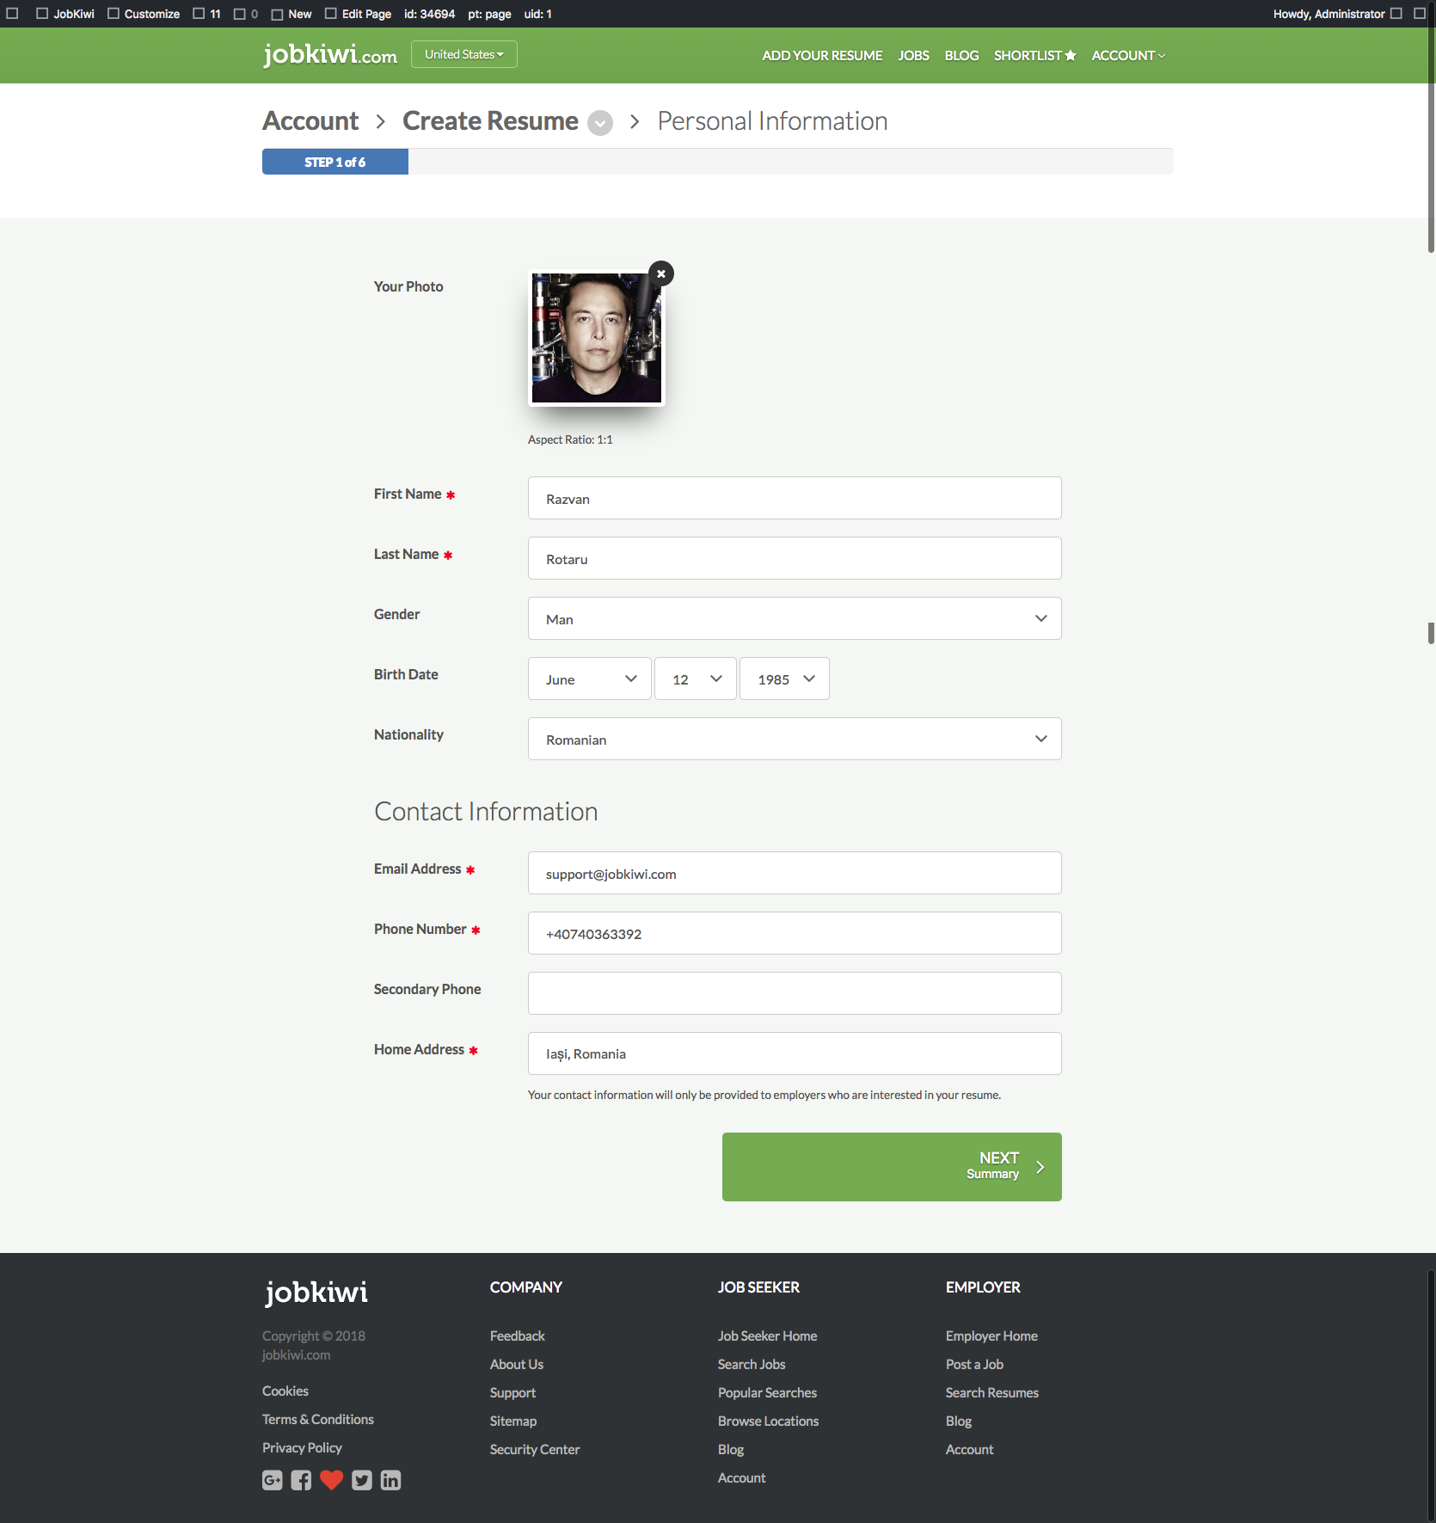Open the Popular Searches footer link
The width and height of the screenshot is (1436, 1523).
(768, 1392)
